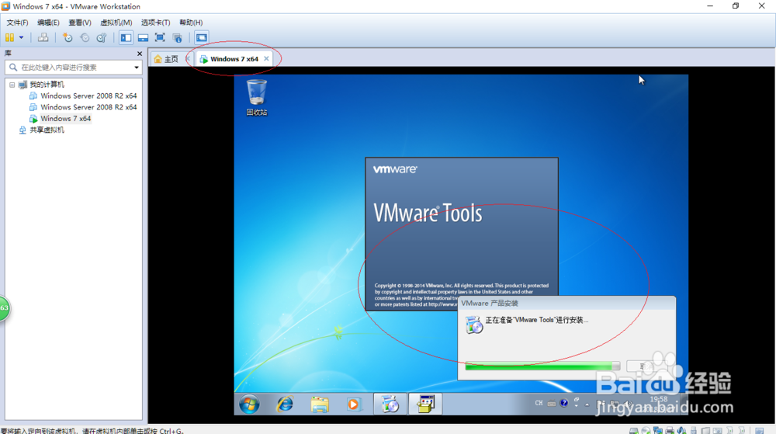Select 我的计算机 in the library tree

coord(47,85)
